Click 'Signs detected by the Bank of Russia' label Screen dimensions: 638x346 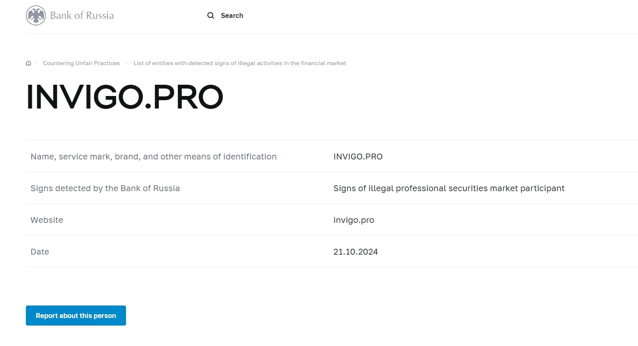point(105,188)
